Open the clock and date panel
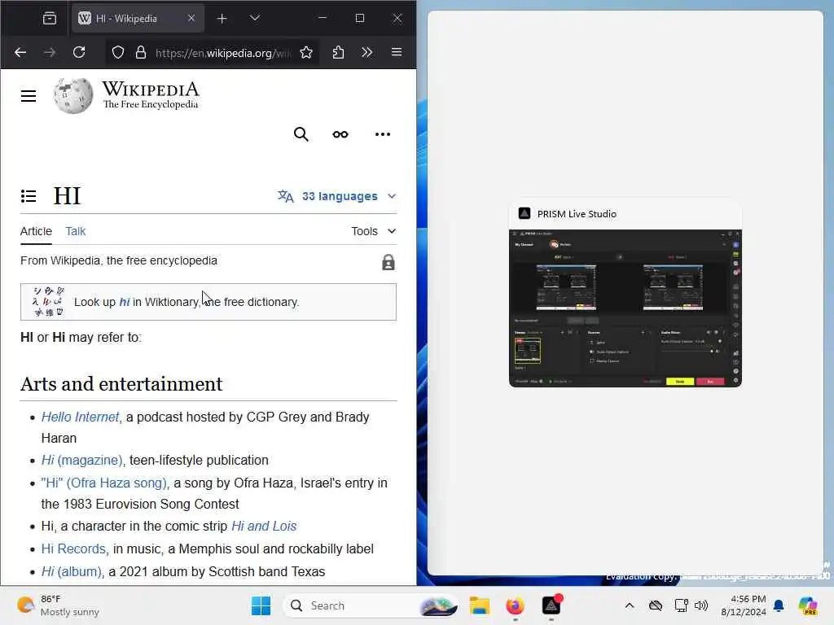The height and width of the screenshot is (625, 834). click(x=744, y=605)
